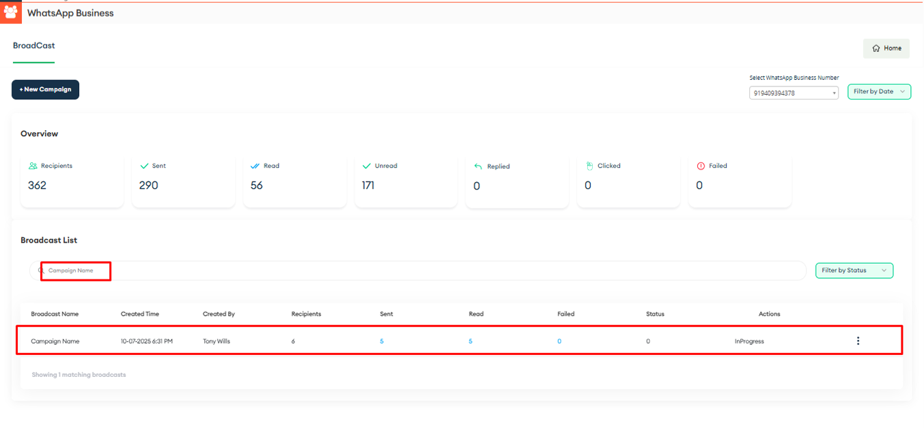This screenshot has width=924, height=428.
Task: Click the Sent card showing 290
Action: point(183,181)
